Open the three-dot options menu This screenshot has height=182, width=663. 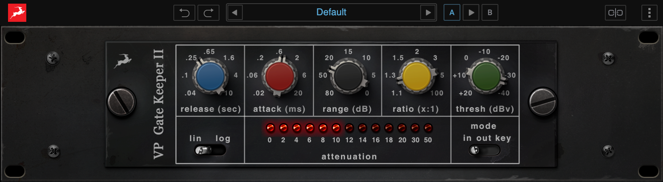coord(649,13)
